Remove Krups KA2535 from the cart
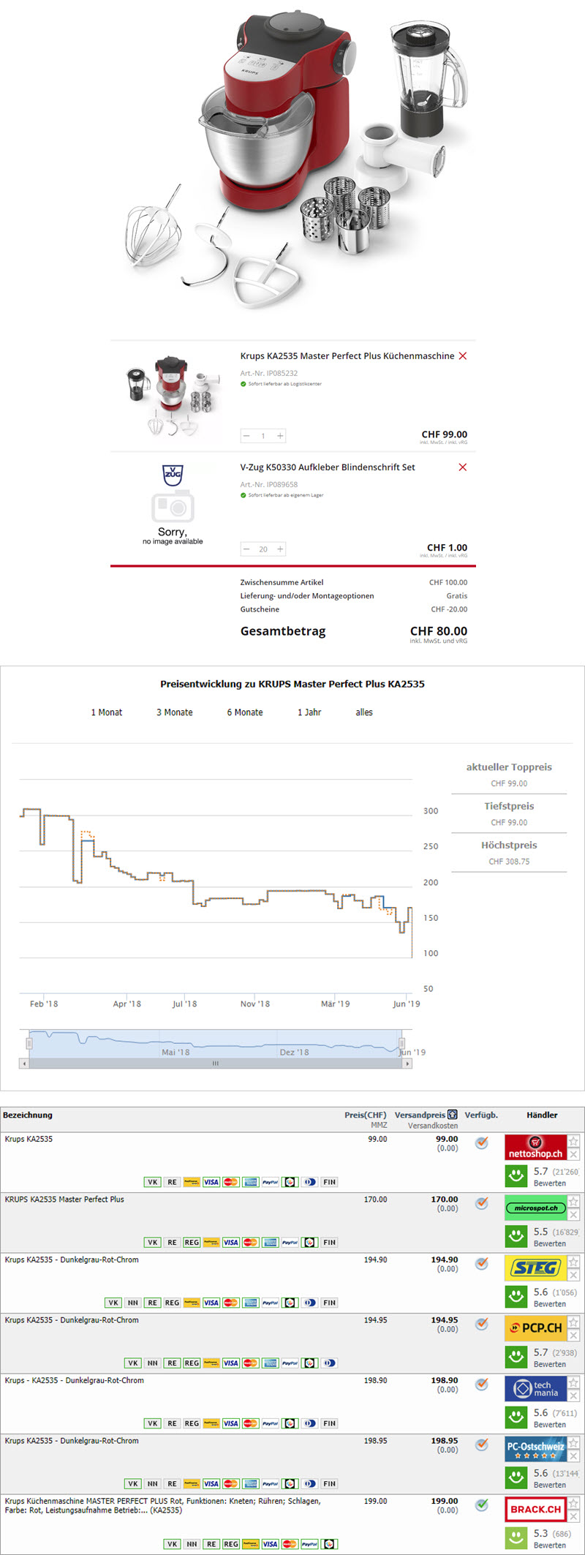Screen dimensions: 585x1555 (x=462, y=356)
